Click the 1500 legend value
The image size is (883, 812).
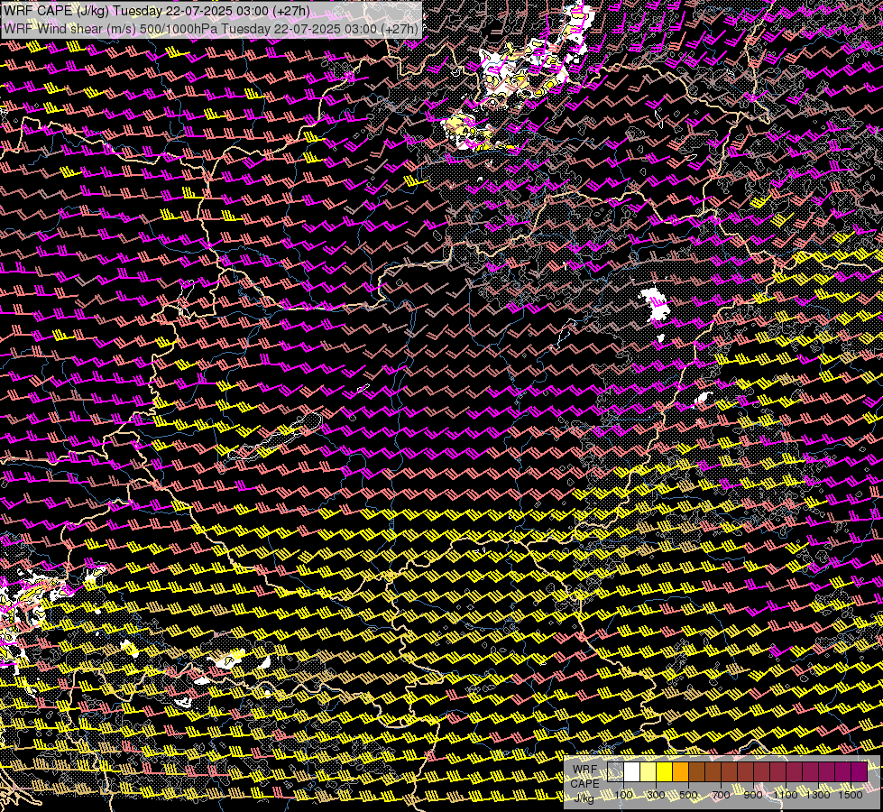851,795
